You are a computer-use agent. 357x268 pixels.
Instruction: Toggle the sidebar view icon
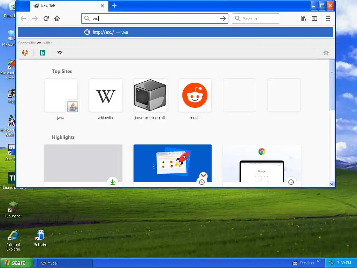point(314,18)
